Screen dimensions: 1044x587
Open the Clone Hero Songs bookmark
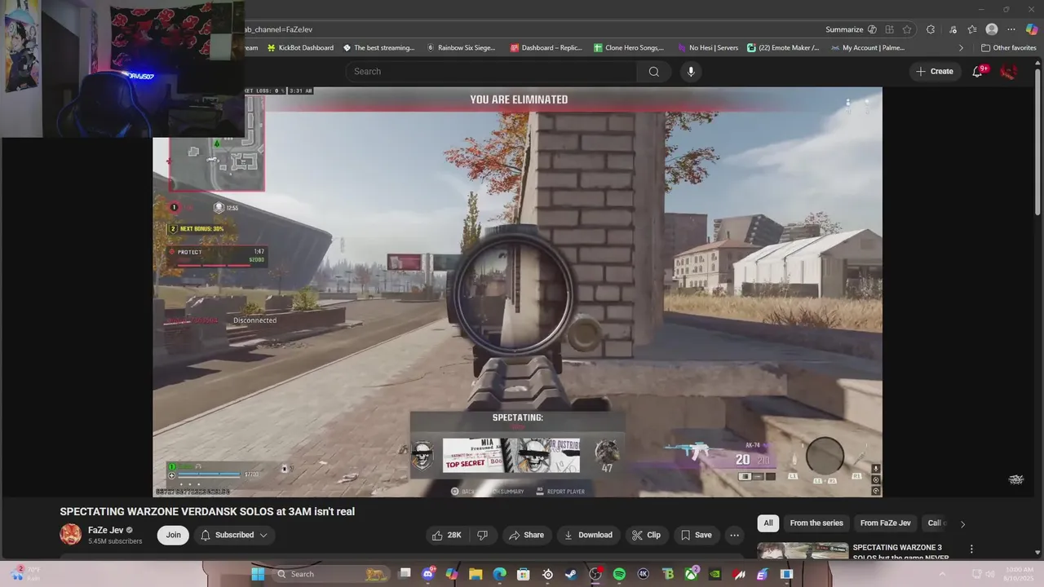629,48
